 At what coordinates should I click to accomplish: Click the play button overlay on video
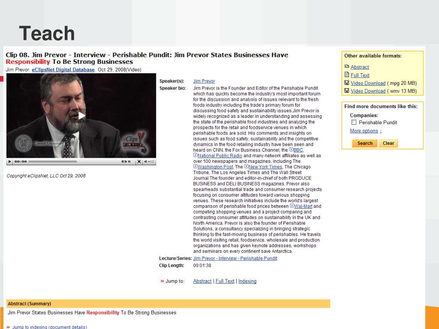pyautogui.click(x=81, y=116)
